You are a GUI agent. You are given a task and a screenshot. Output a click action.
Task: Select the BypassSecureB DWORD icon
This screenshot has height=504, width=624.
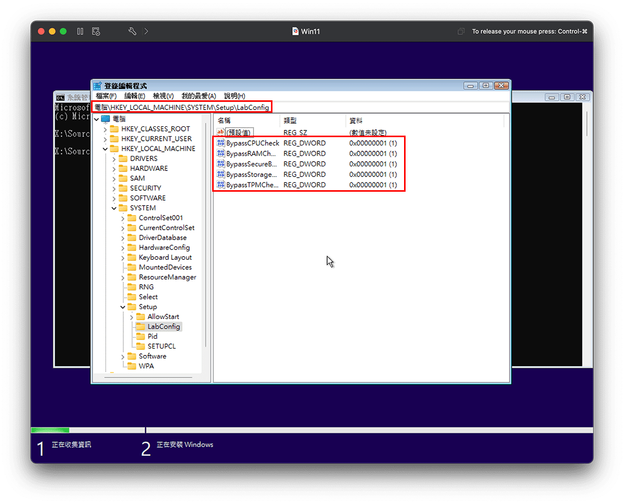(221, 164)
